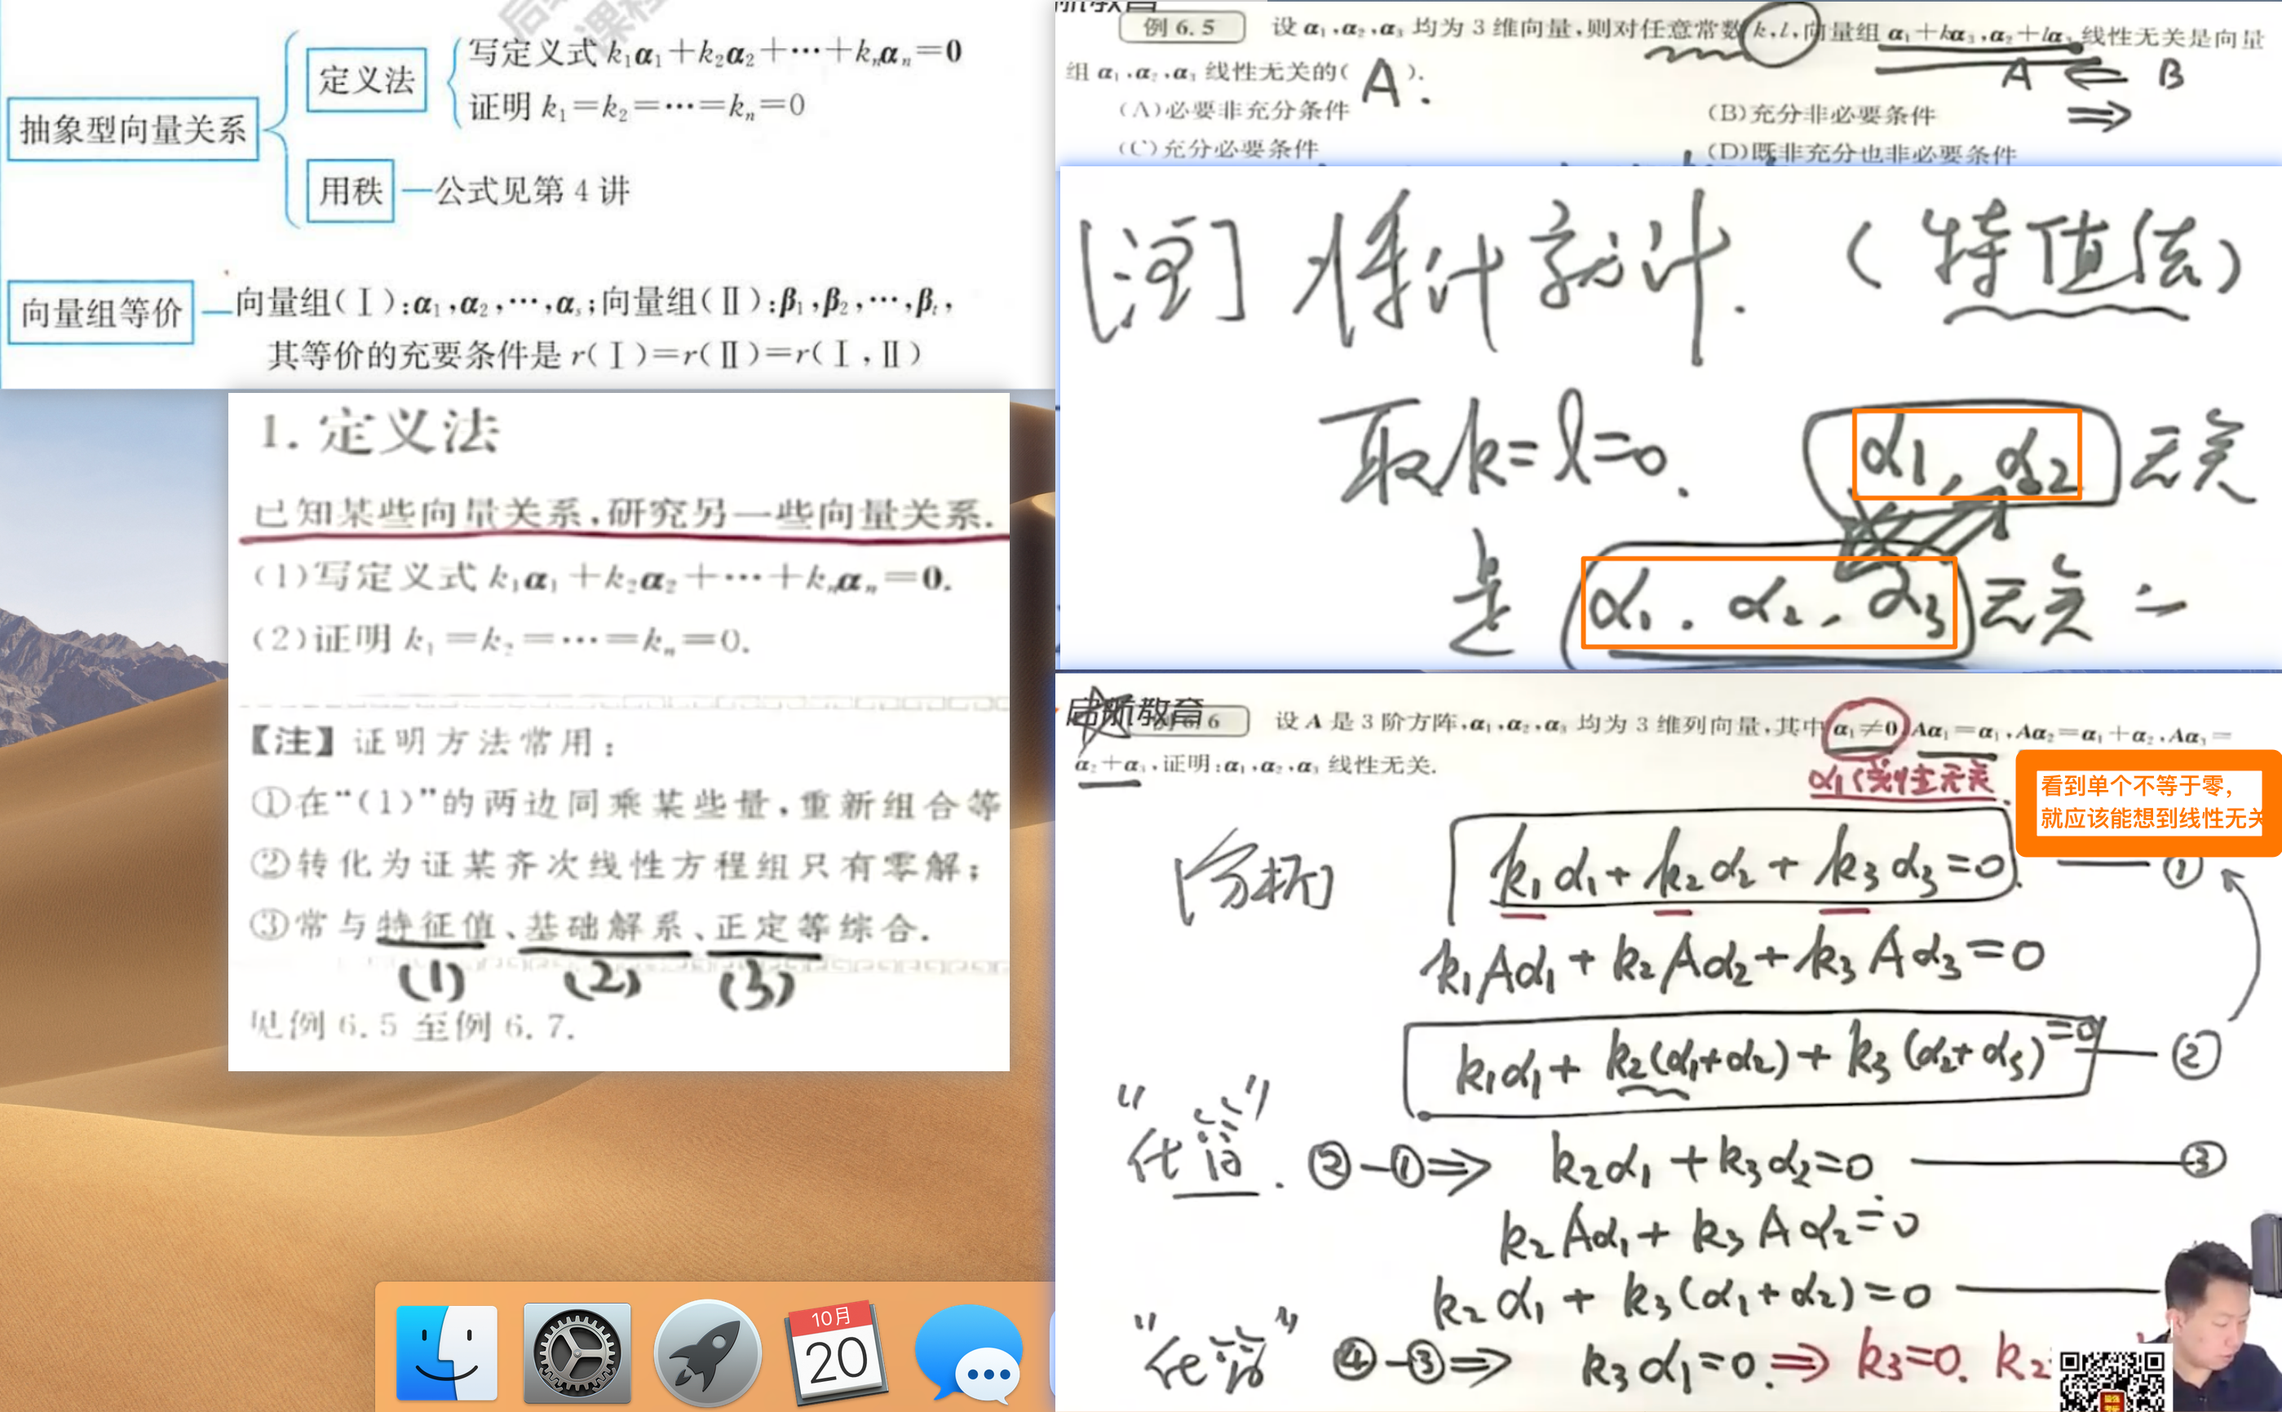Click 【注】证明方法常用
The height and width of the screenshot is (1412, 2282).
click(x=432, y=743)
